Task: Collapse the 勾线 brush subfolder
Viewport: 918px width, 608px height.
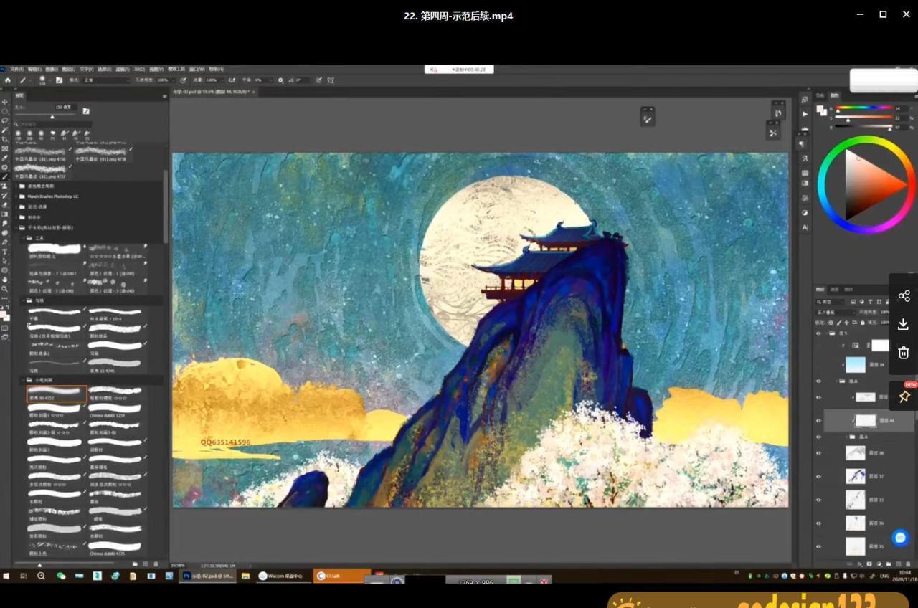Action: coord(22,300)
